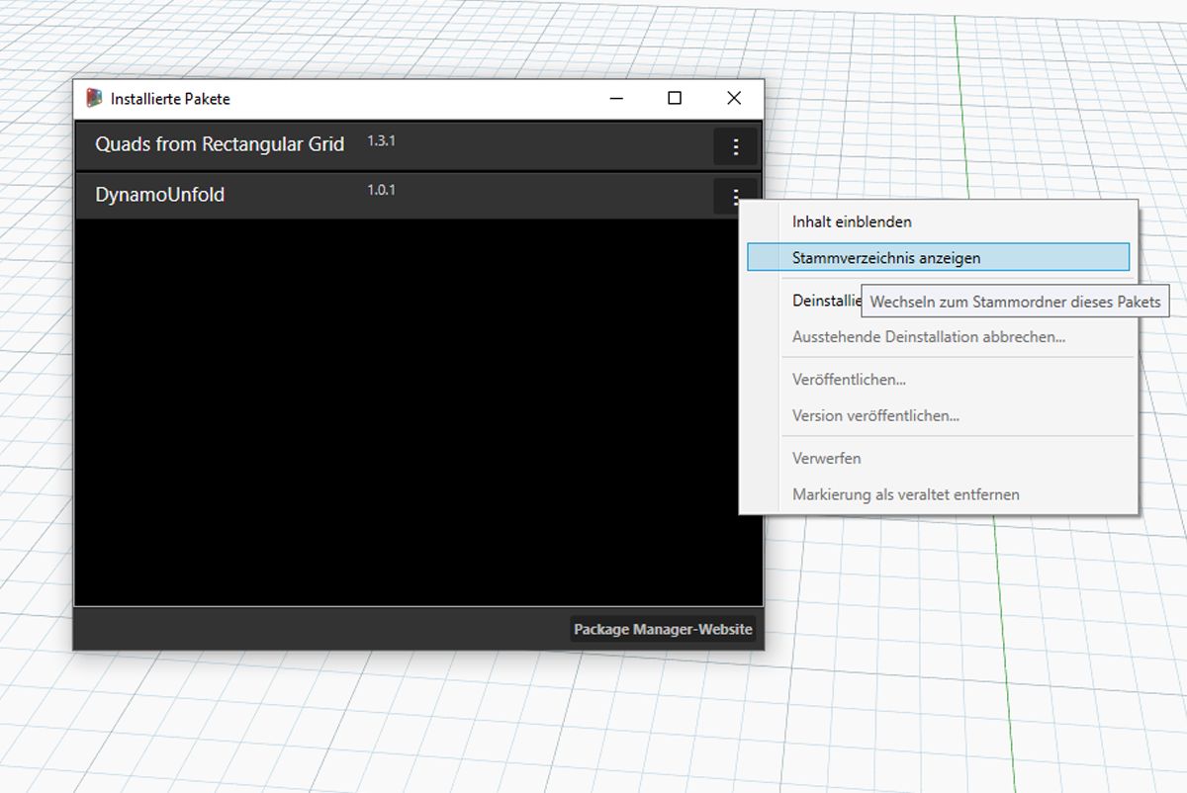Screen dimensions: 1187x793
Task: Open the three-dot menu for Quads from Rectangular Grid
Action: (x=735, y=146)
